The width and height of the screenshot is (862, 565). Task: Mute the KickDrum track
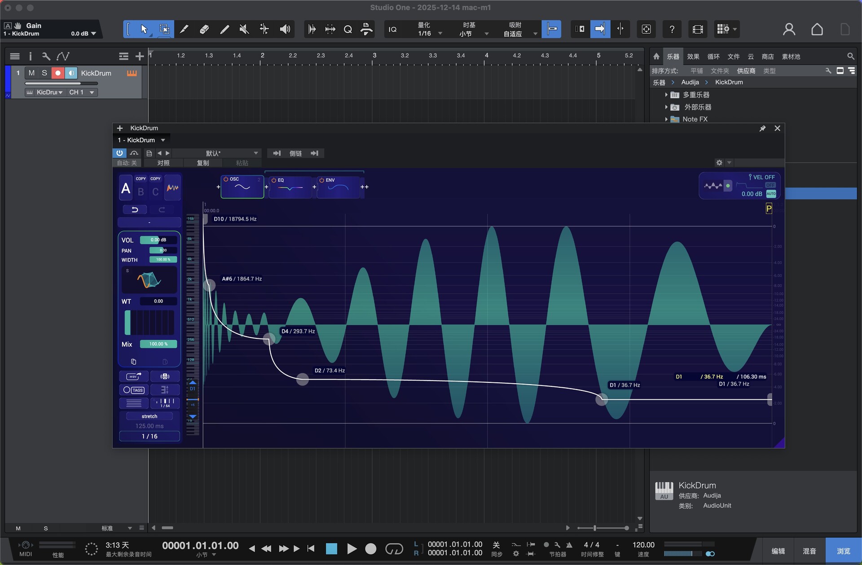(31, 73)
